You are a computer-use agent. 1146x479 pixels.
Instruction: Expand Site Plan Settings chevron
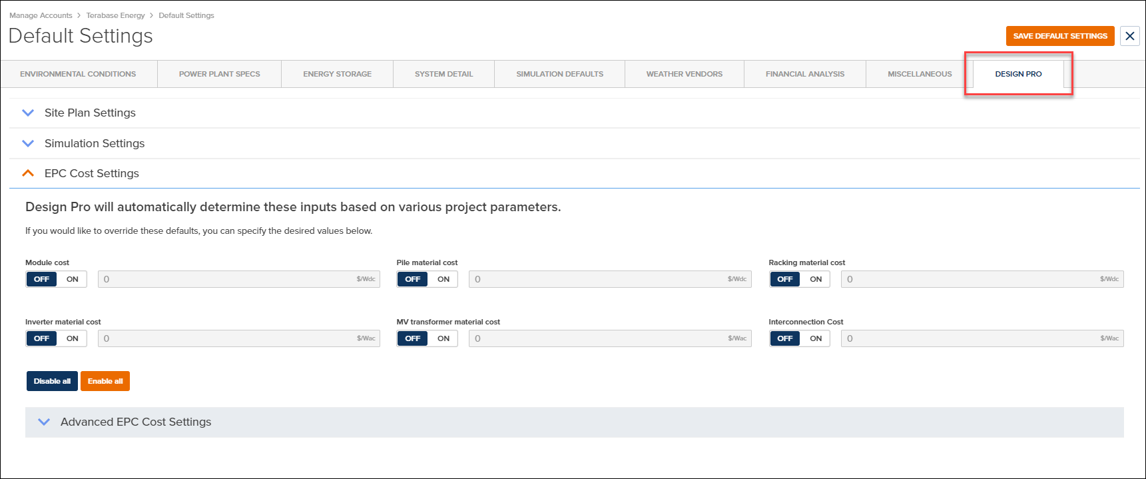click(28, 113)
